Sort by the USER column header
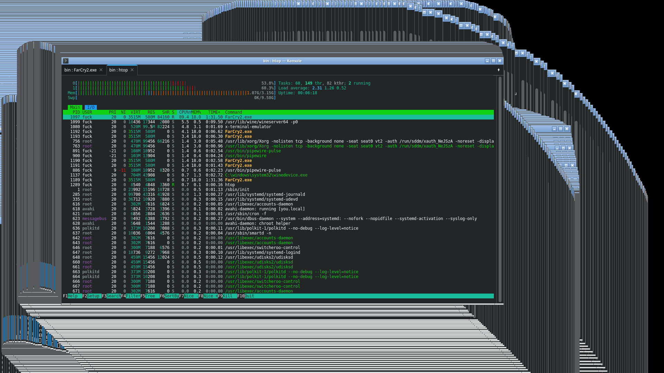This screenshot has height=373, width=664. point(87,112)
